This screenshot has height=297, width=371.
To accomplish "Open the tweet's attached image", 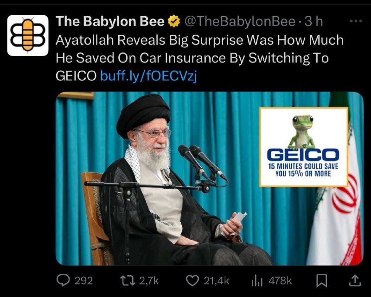I will (x=210, y=179).
